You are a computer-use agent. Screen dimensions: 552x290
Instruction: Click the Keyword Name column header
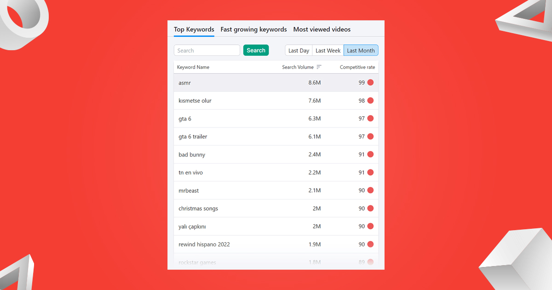tap(193, 67)
